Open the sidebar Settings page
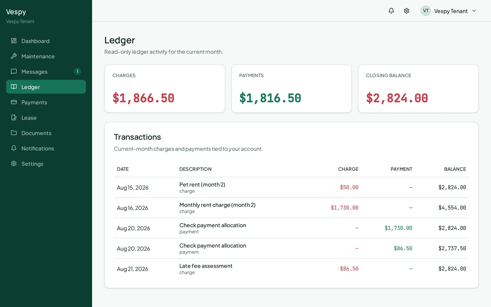The image size is (491, 307). pos(46,164)
